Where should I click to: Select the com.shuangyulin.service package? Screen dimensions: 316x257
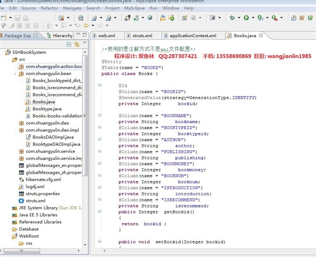(x=50, y=151)
